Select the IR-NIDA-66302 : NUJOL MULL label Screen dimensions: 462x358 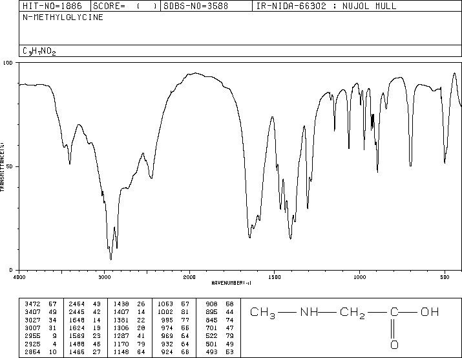[x=326, y=6]
